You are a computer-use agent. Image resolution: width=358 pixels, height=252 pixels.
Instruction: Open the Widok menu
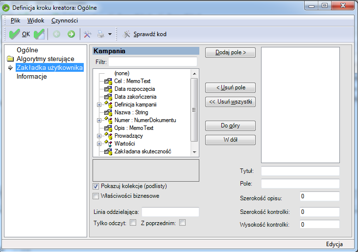point(36,21)
